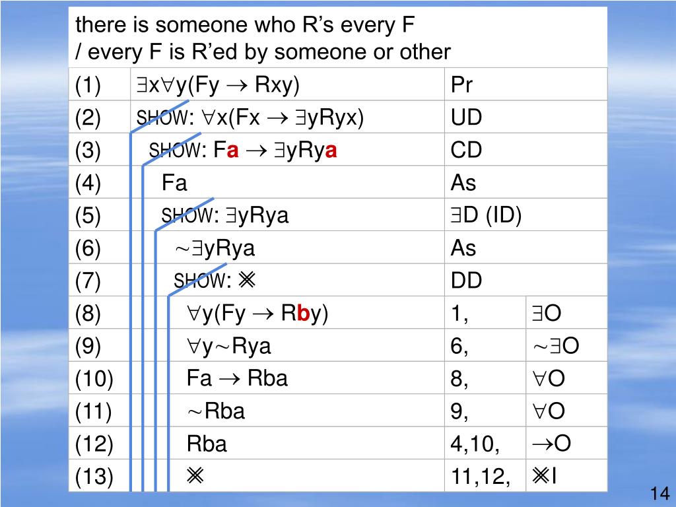
Task: Click the contradiction symbol in line 13 formula
Action: point(195,476)
